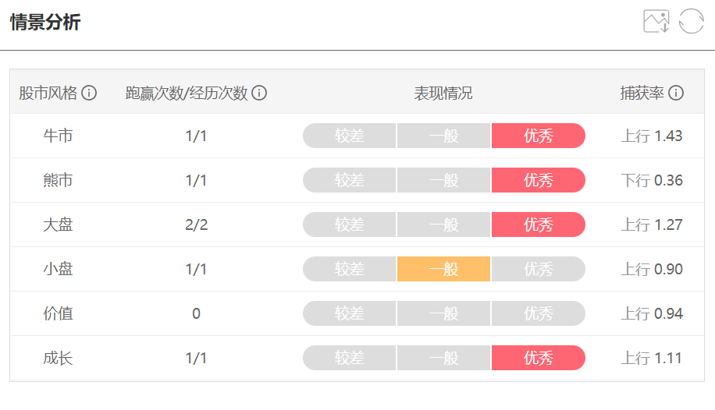Click the 优秀 segment in 价值 row
This screenshot has width=715, height=410.
click(x=538, y=313)
